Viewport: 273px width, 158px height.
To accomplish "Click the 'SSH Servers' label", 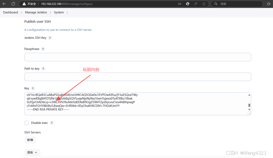I will click(32, 132).
